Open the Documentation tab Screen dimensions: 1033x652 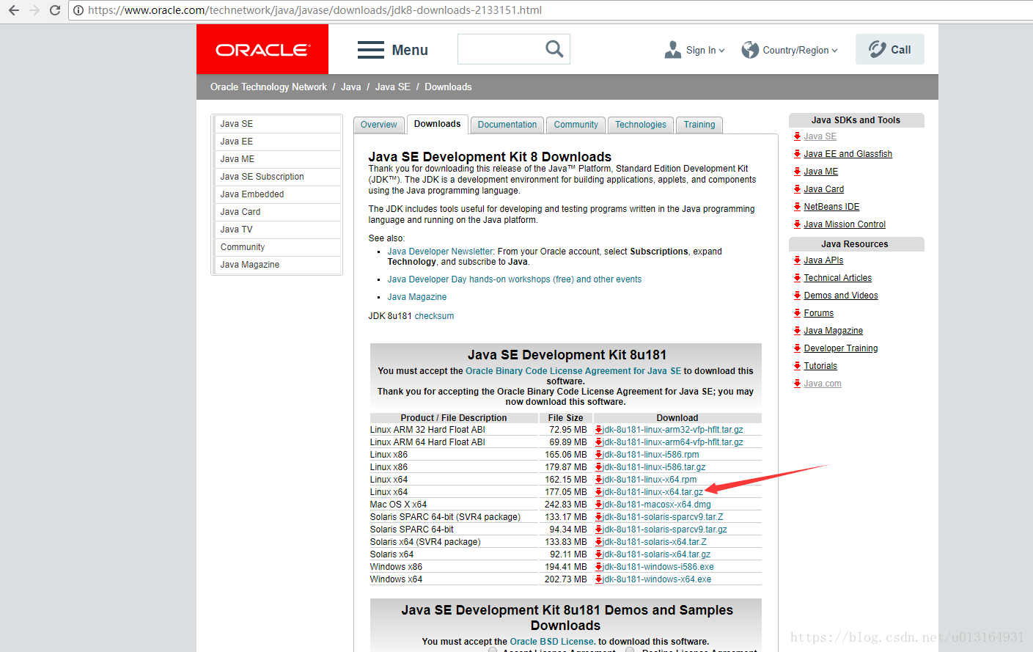click(x=507, y=125)
